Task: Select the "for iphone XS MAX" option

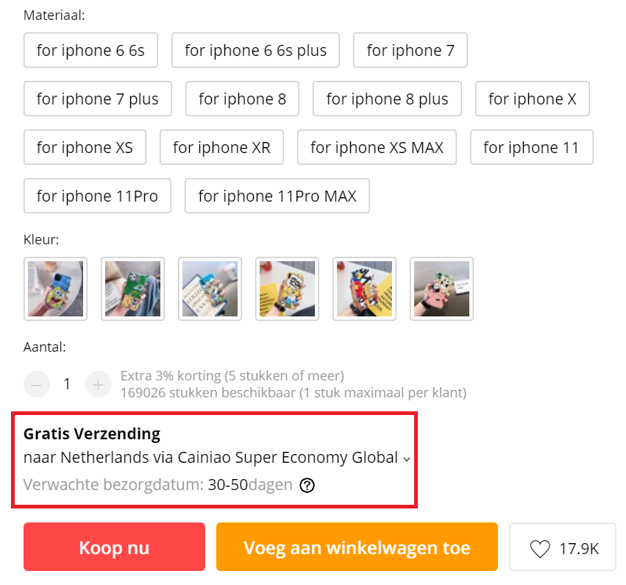Action: [377, 147]
